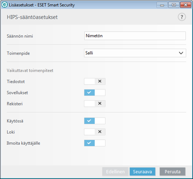Image resolution: width=193 pixels, height=179 pixels.
Task: Open help with the question mark icon
Action: tap(182, 17)
